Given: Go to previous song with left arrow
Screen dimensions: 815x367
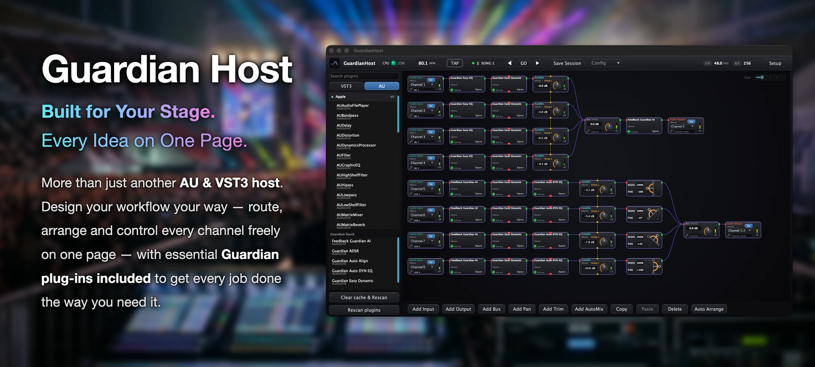Looking at the screenshot, I should pos(509,63).
